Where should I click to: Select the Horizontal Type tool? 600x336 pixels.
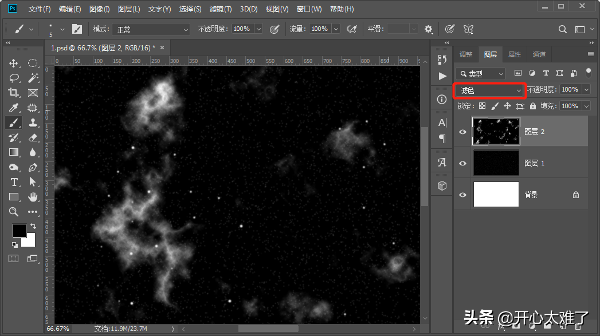[14, 182]
